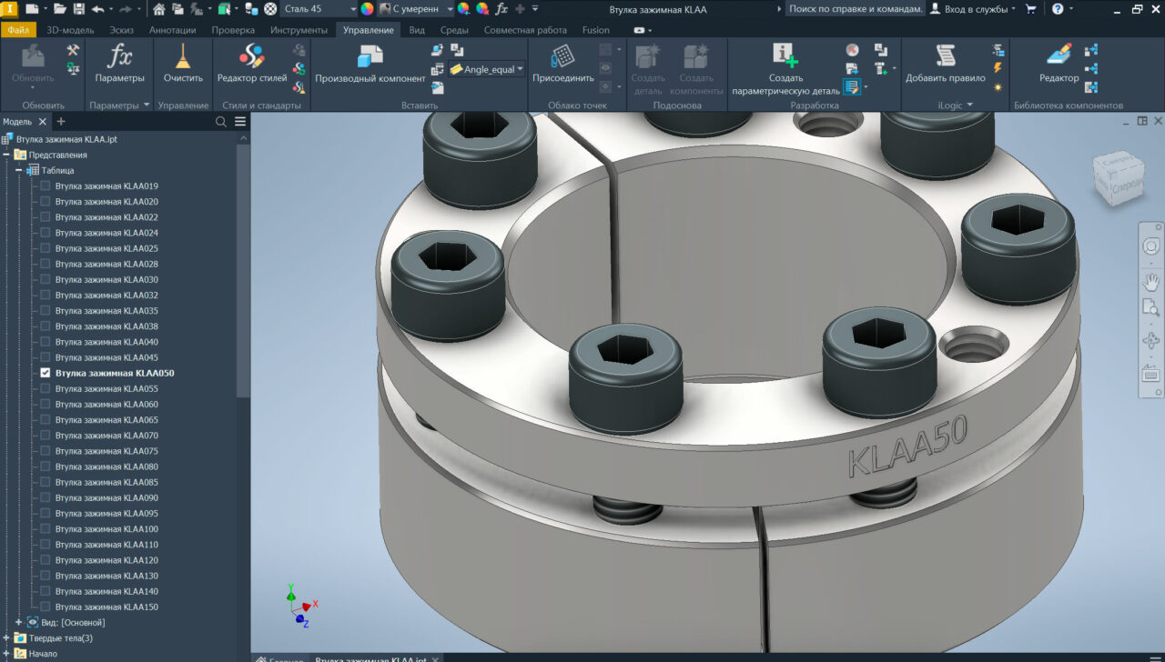Click Создать параметрическую деталь icon

pyautogui.click(x=785, y=56)
